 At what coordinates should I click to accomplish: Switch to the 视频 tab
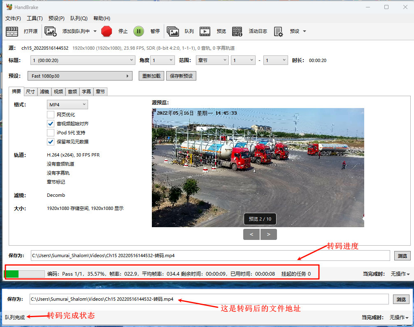58,92
